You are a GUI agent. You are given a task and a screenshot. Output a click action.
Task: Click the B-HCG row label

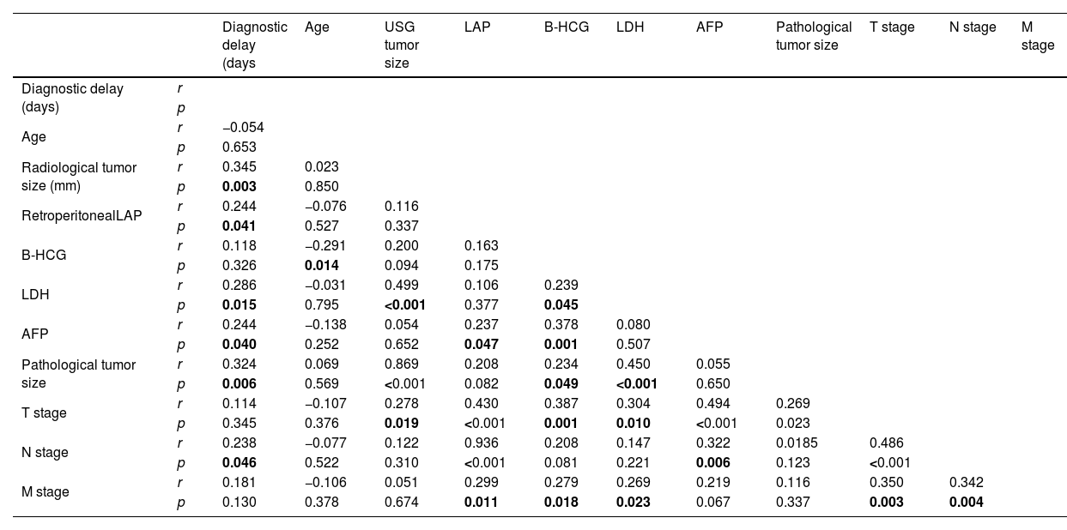point(44,256)
